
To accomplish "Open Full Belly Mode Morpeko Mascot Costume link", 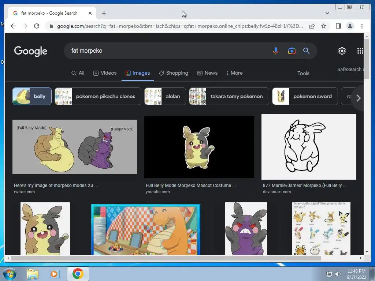I will pyautogui.click(x=190, y=186).
